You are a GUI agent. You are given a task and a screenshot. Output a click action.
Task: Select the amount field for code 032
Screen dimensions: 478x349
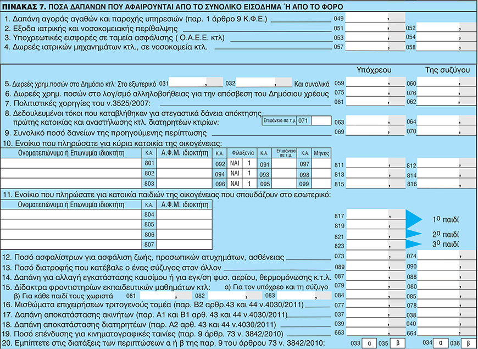tap(264, 82)
